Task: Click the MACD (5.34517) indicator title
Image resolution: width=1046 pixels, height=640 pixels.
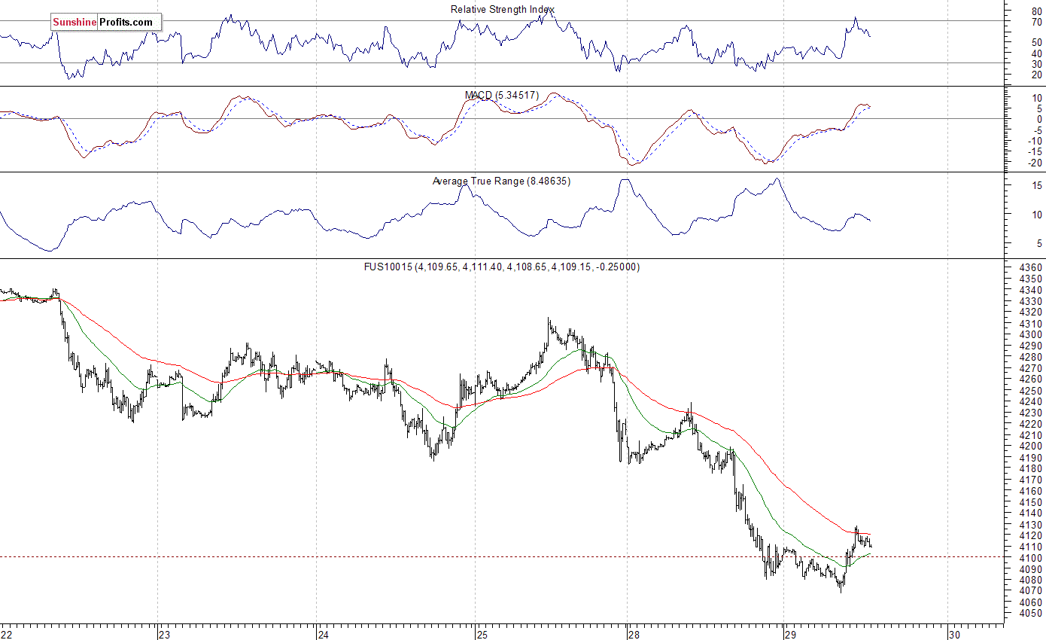Action: (501, 95)
